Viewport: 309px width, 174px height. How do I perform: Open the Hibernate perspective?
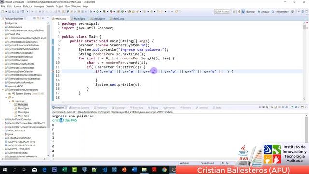(280, 12)
